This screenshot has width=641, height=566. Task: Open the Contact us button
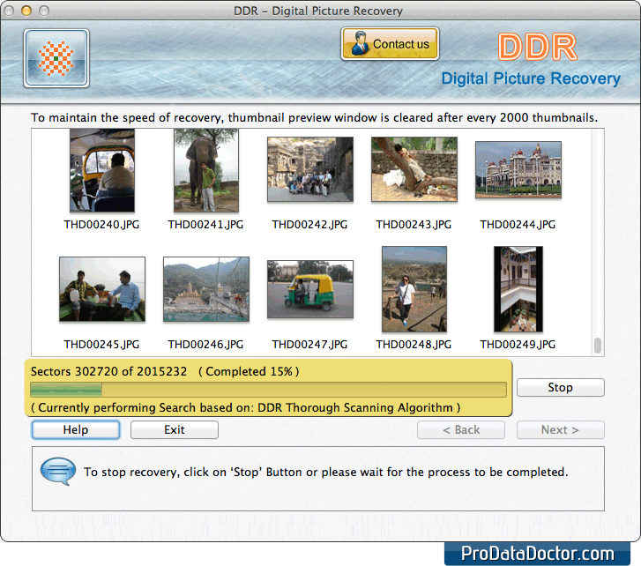coord(390,44)
